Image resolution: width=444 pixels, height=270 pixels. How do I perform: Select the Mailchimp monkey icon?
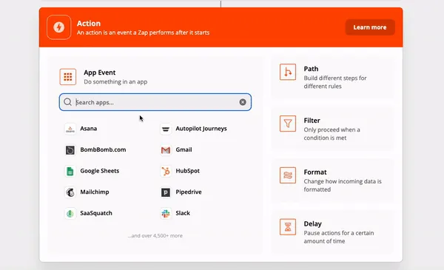click(70, 192)
